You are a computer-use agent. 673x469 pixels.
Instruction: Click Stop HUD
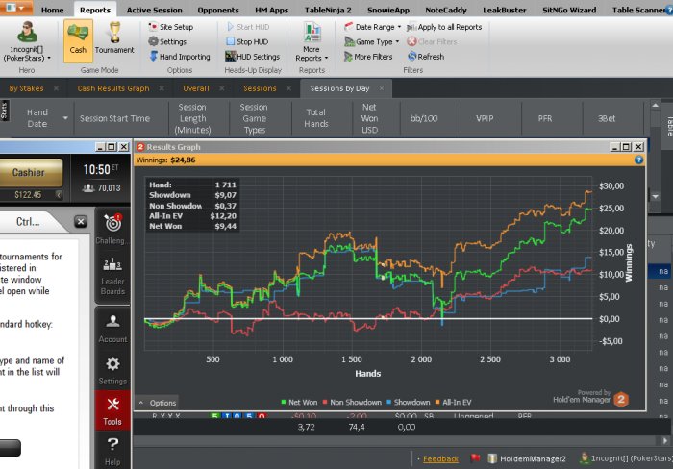247,41
